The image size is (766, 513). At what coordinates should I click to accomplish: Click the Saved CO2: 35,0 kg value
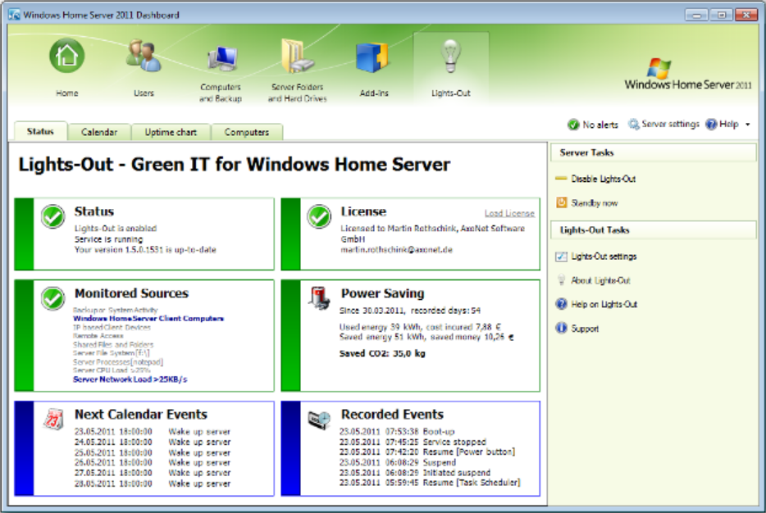tap(382, 353)
